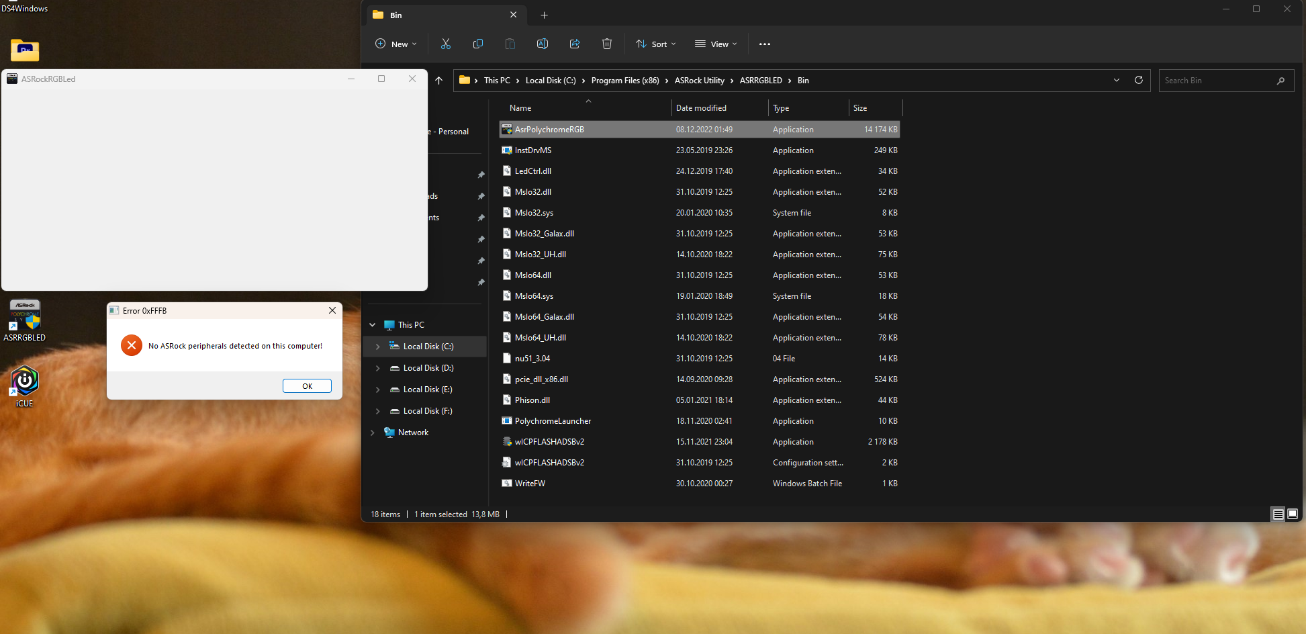Click ASRock Utility in the breadcrumb path
Screen dimensions: 1306x634
click(x=699, y=81)
